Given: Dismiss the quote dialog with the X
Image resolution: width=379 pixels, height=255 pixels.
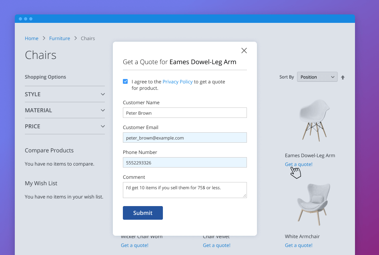Looking at the screenshot, I should point(244,51).
